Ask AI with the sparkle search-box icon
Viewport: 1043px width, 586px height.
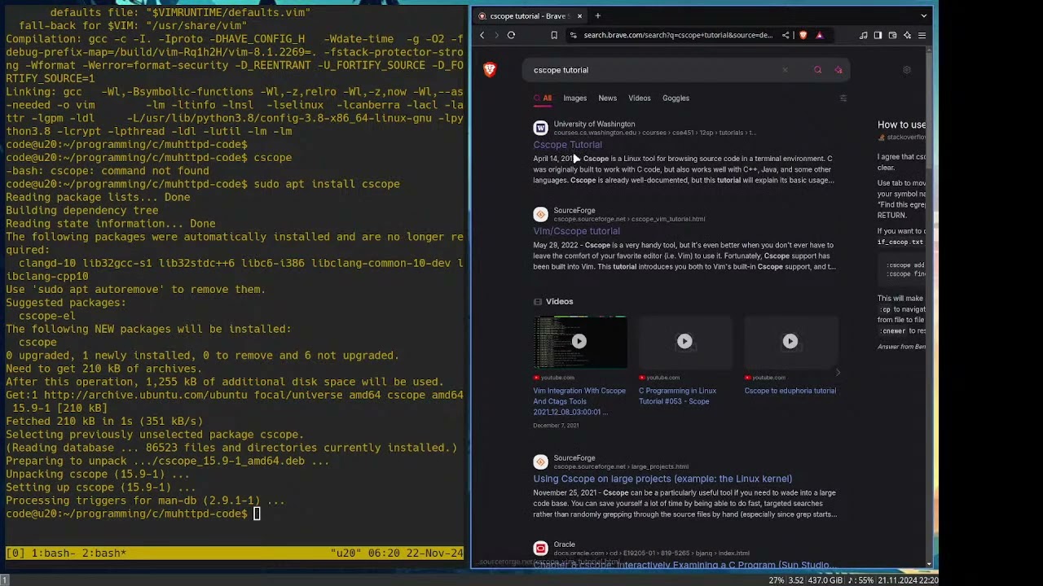pyautogui.click(x=838, y=70)
